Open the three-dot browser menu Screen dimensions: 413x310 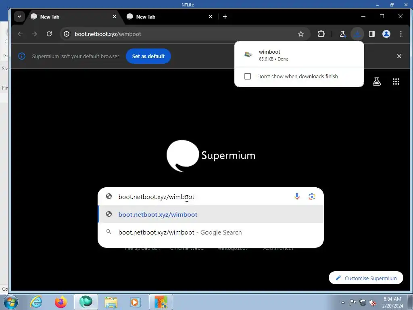[400, 34]
